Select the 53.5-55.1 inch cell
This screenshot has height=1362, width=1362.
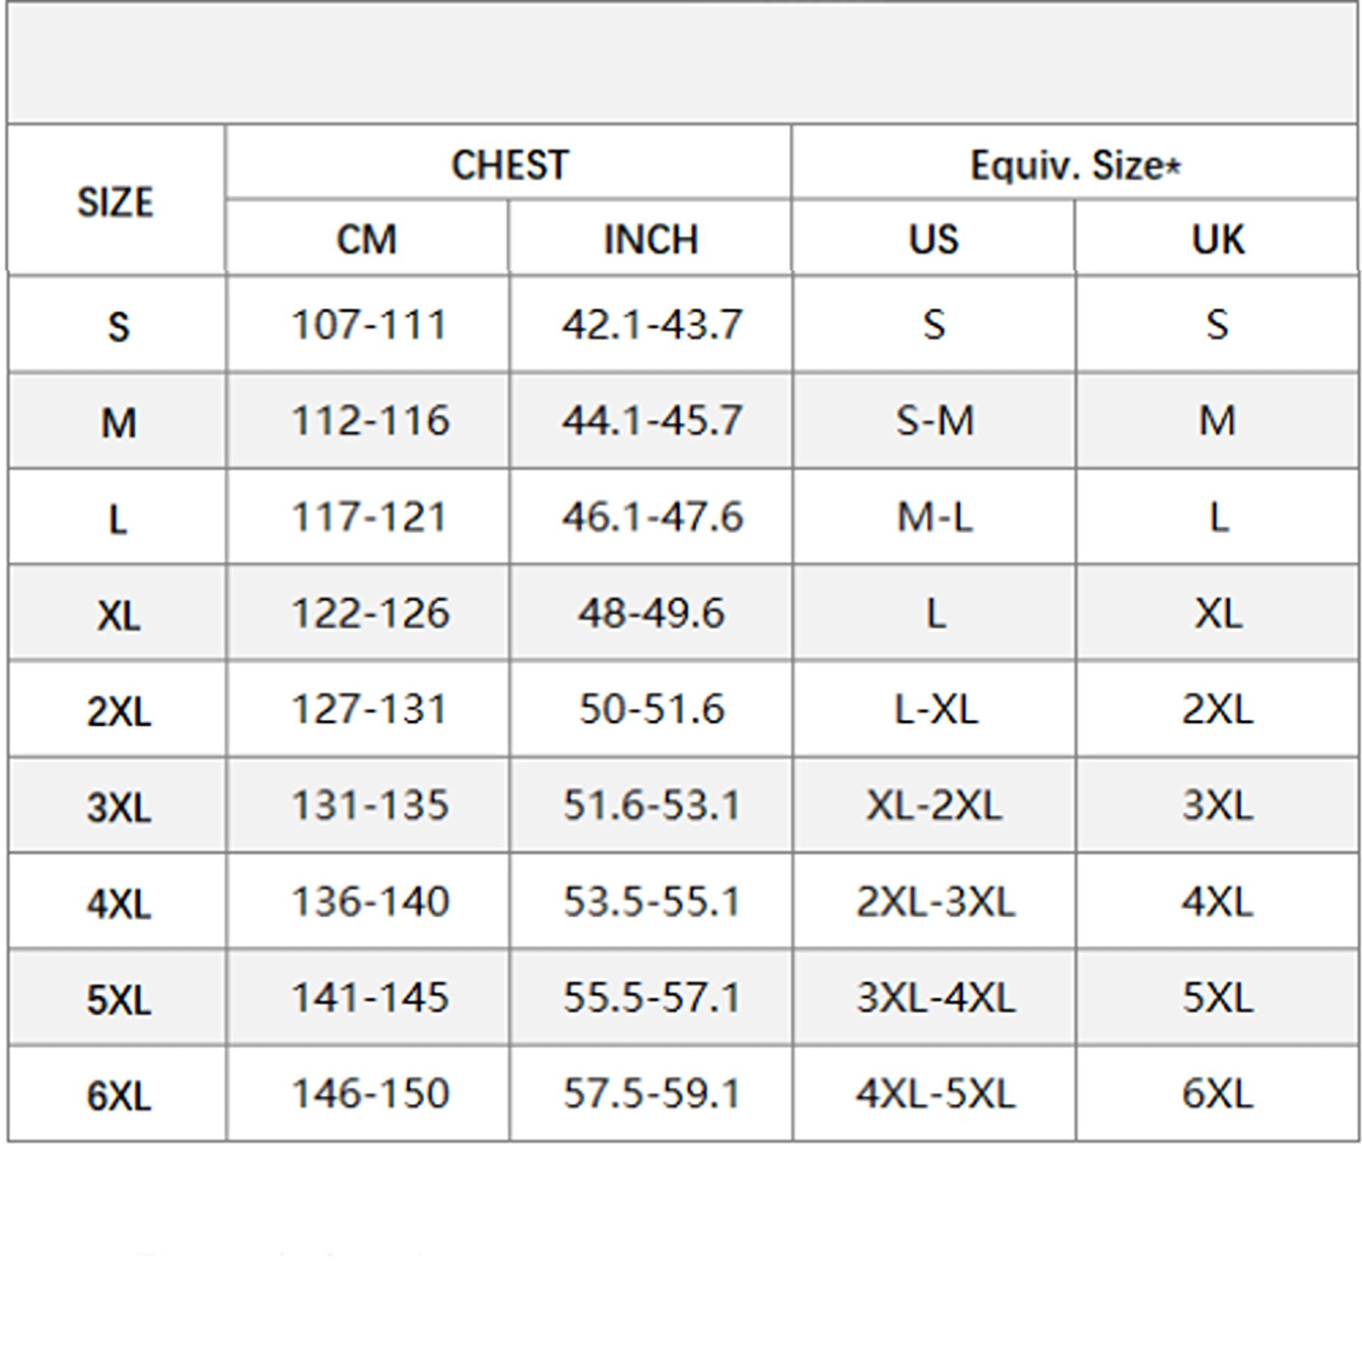point(652,901)
